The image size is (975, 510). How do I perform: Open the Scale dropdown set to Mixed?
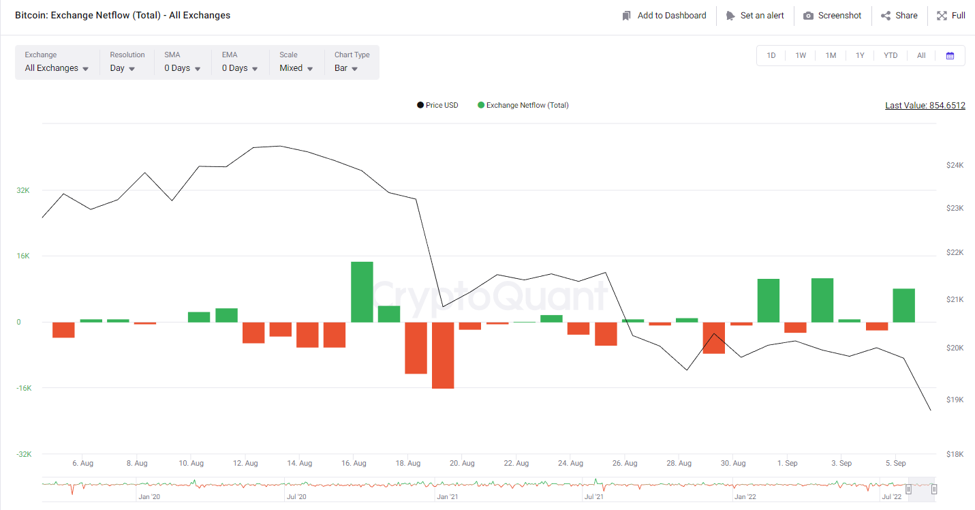tap(296, 68)
